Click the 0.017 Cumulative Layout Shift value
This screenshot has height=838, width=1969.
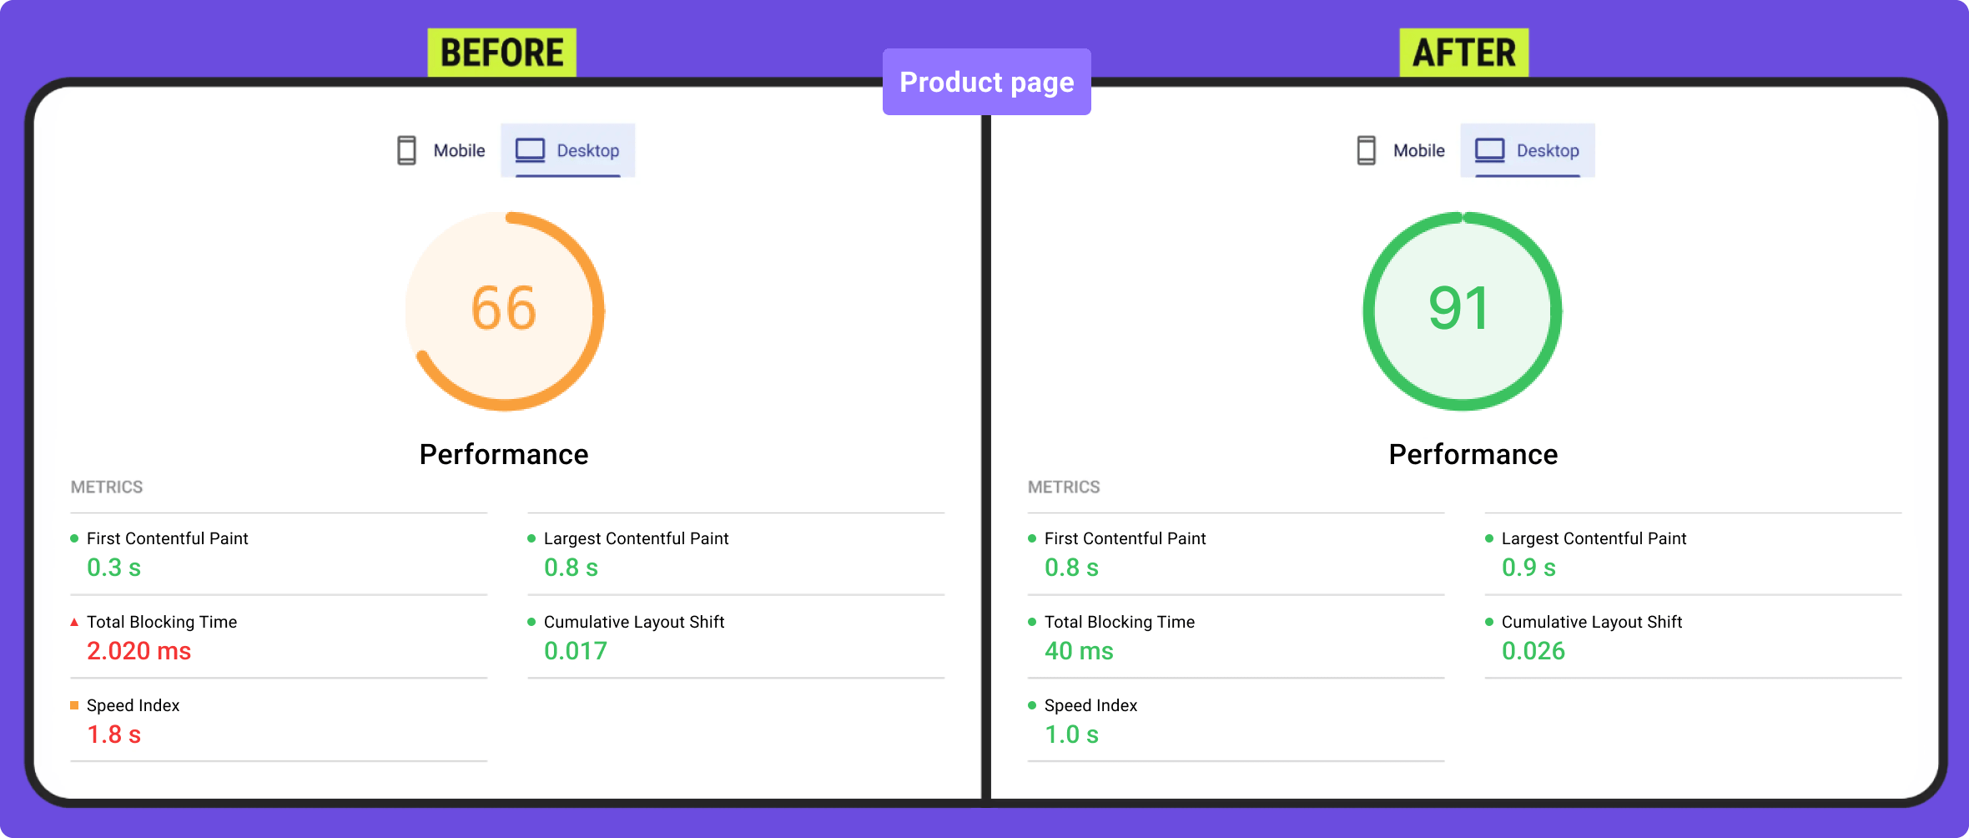pyautogui.click(x=575, y=651)
